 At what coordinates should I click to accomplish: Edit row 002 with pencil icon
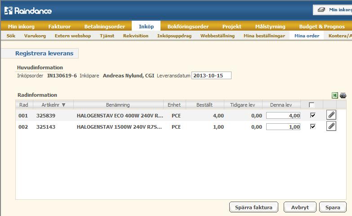tap(331, 126)
